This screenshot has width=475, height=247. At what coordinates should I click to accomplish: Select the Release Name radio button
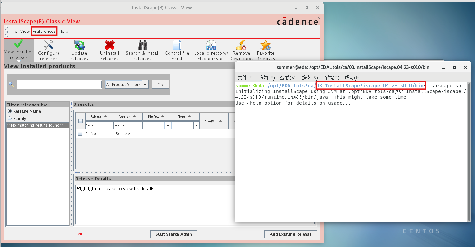click(x=10, y=111)
